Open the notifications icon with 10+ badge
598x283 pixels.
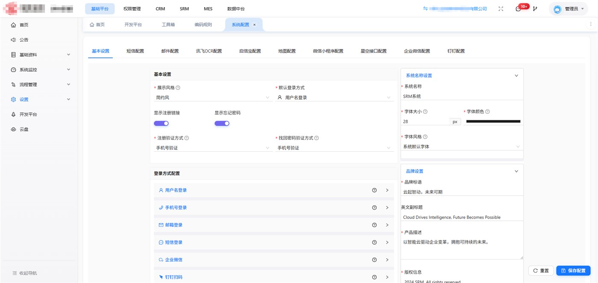[519, 9]
